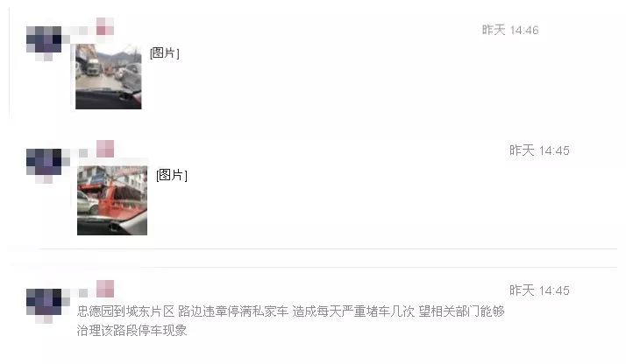626x364 pixels.
Task: Click the 昨天 14:45 timestamp of the truck photo message
Action: (539, 150)
